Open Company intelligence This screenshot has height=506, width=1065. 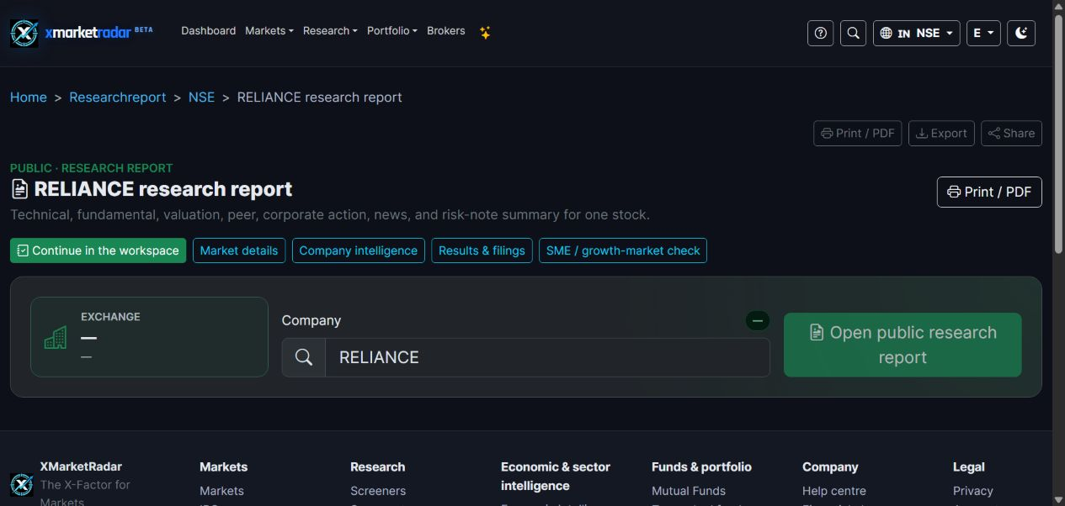[x=358, y=250]
